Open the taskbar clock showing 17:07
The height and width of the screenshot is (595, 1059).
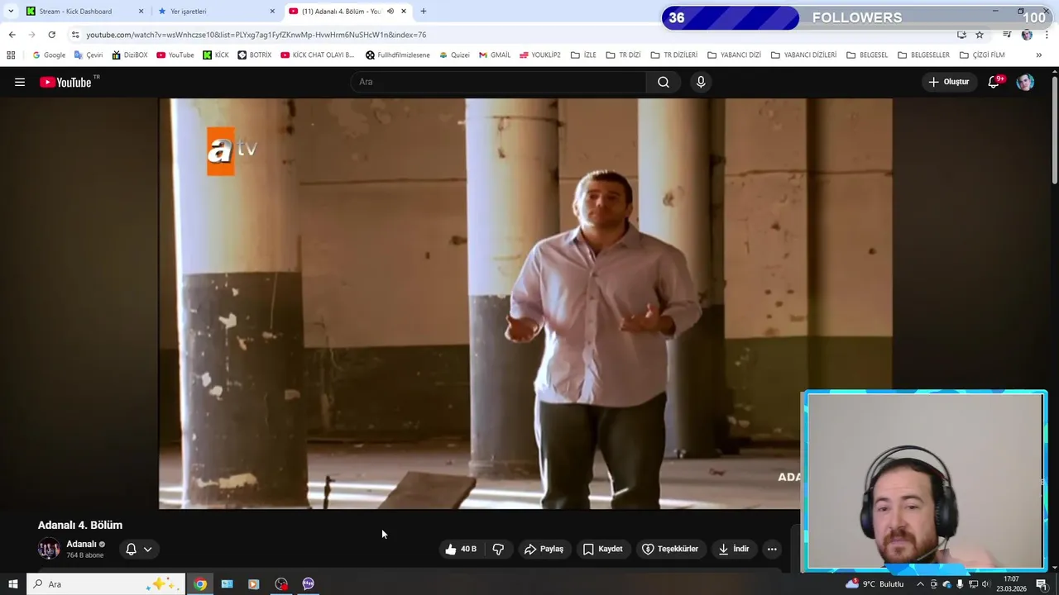click(x=1011, y=584)
